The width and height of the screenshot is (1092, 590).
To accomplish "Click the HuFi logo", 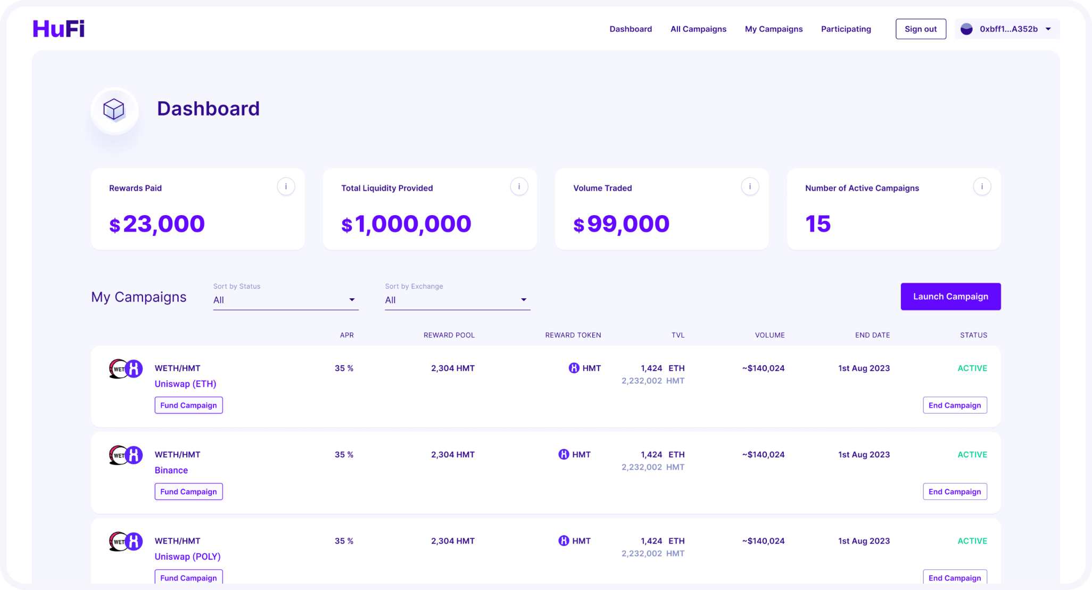I will pyautogui.click(x=59, y=29).
